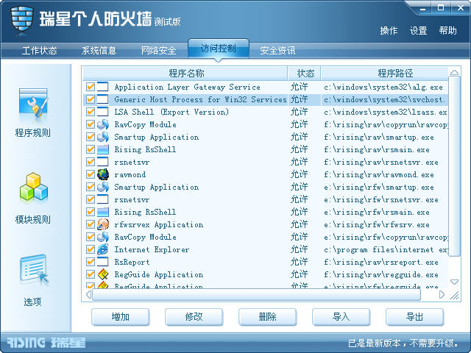Disable the Internet Explorer rule checkbox
This screenshot has height=353, width=471.
[x=90, y=249]
